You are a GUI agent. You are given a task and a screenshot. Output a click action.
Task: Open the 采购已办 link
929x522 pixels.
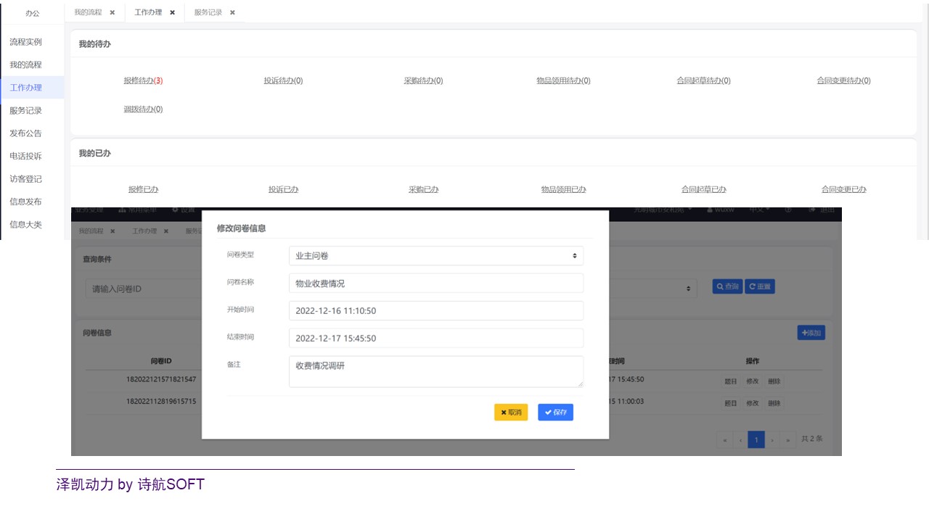(x=423, y=189)
